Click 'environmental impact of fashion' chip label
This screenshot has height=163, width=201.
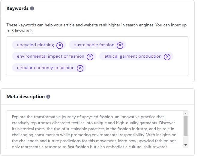[x=50, y=56]
